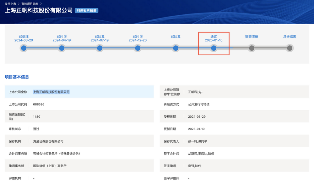
Task: Select the 已问询 2024-12-26 timeline node
Action: pos(138,48)
